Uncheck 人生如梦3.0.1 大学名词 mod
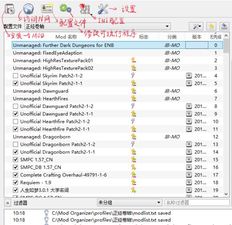The image size is (232, 225). (15, 190)
